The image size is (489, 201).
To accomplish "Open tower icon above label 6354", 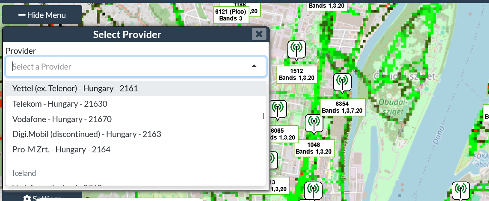I will (342, 83).
